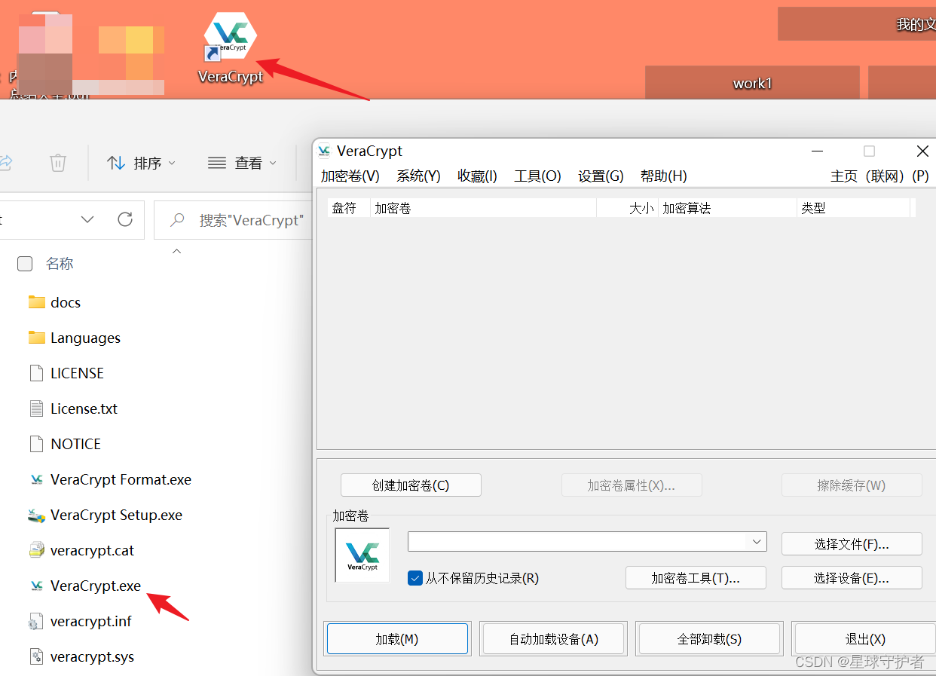Open the 查看 view dropdown
Image resolution: width=936 pixels, height=676 pixels.
click(243, 163)
